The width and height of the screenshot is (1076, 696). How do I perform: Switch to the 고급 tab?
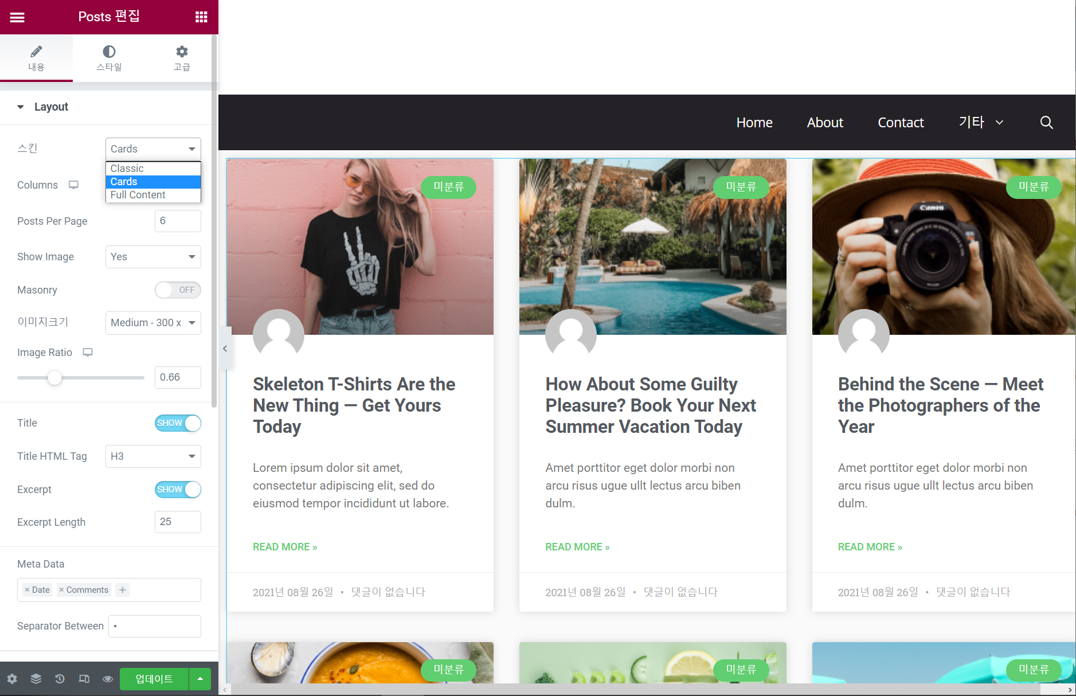tap(182, 58)
